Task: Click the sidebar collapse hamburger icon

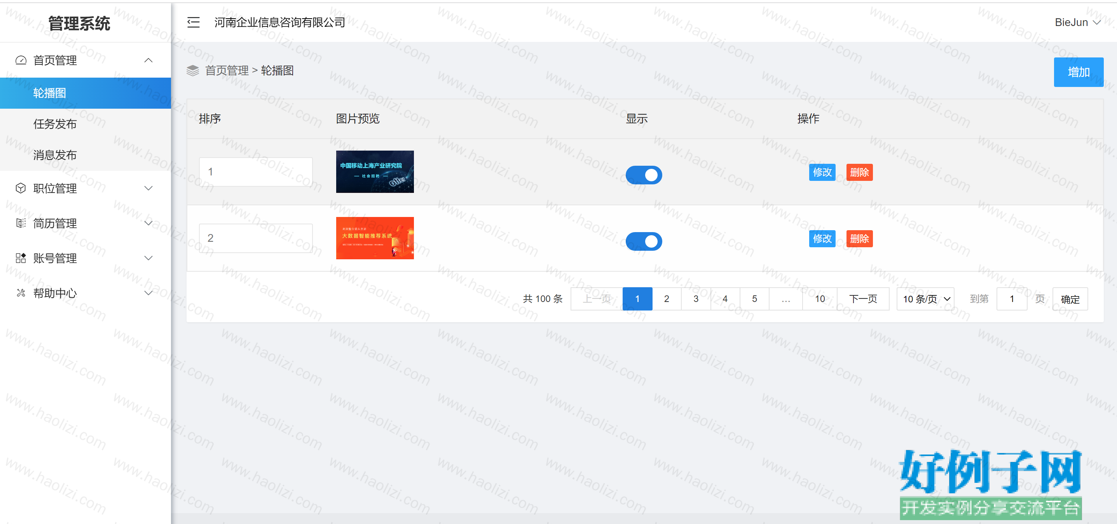Action: click(194, 22)
